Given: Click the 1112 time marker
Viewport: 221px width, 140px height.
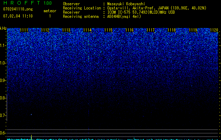Looking at the screenshot, I should click(x=45, y=30).
